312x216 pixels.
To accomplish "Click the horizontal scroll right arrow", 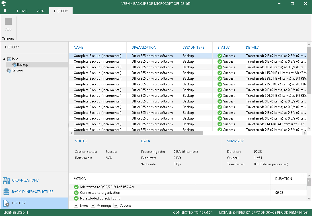I will [305, 133].
